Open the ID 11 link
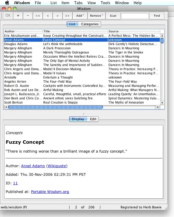 pos(15,183)
